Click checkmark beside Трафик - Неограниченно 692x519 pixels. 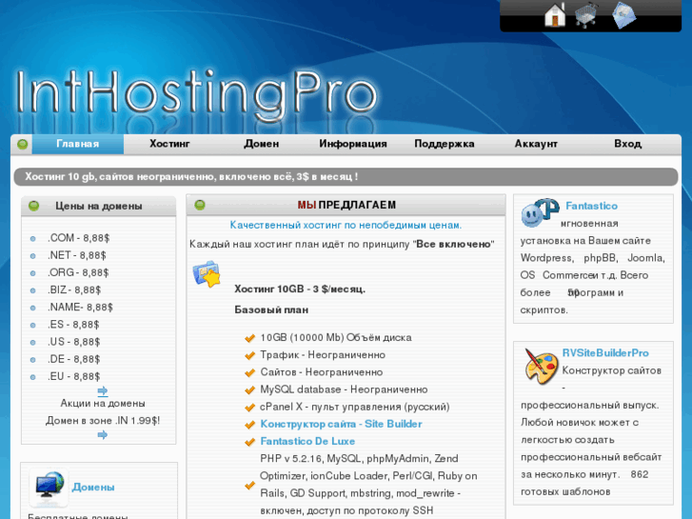click(249, 355)
